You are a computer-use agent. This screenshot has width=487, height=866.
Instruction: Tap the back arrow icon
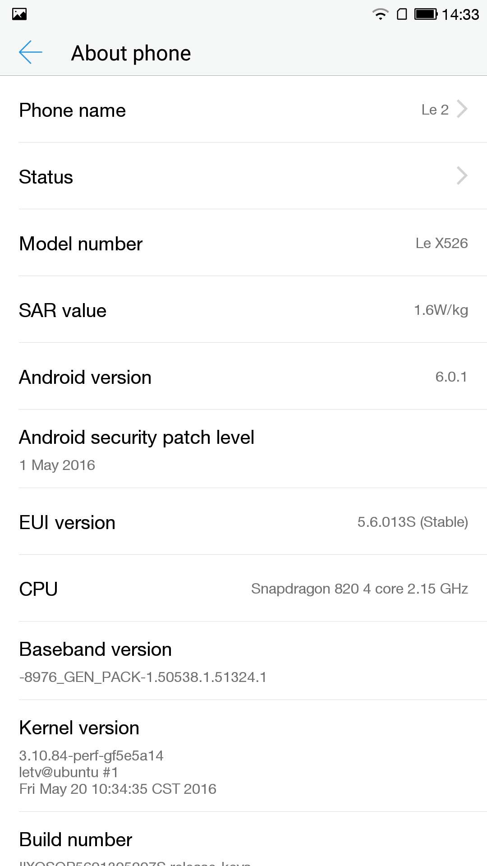31,52
